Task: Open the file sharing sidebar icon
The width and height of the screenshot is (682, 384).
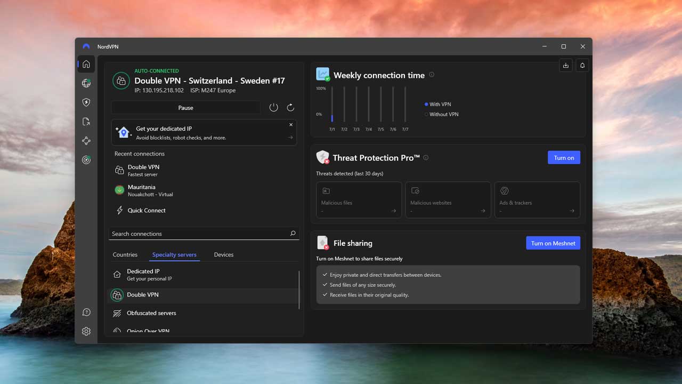Action: pos(86,122)
